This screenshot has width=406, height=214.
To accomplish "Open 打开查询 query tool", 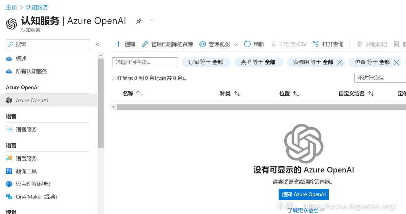I will pyautogui.click(x=328, y=44).
